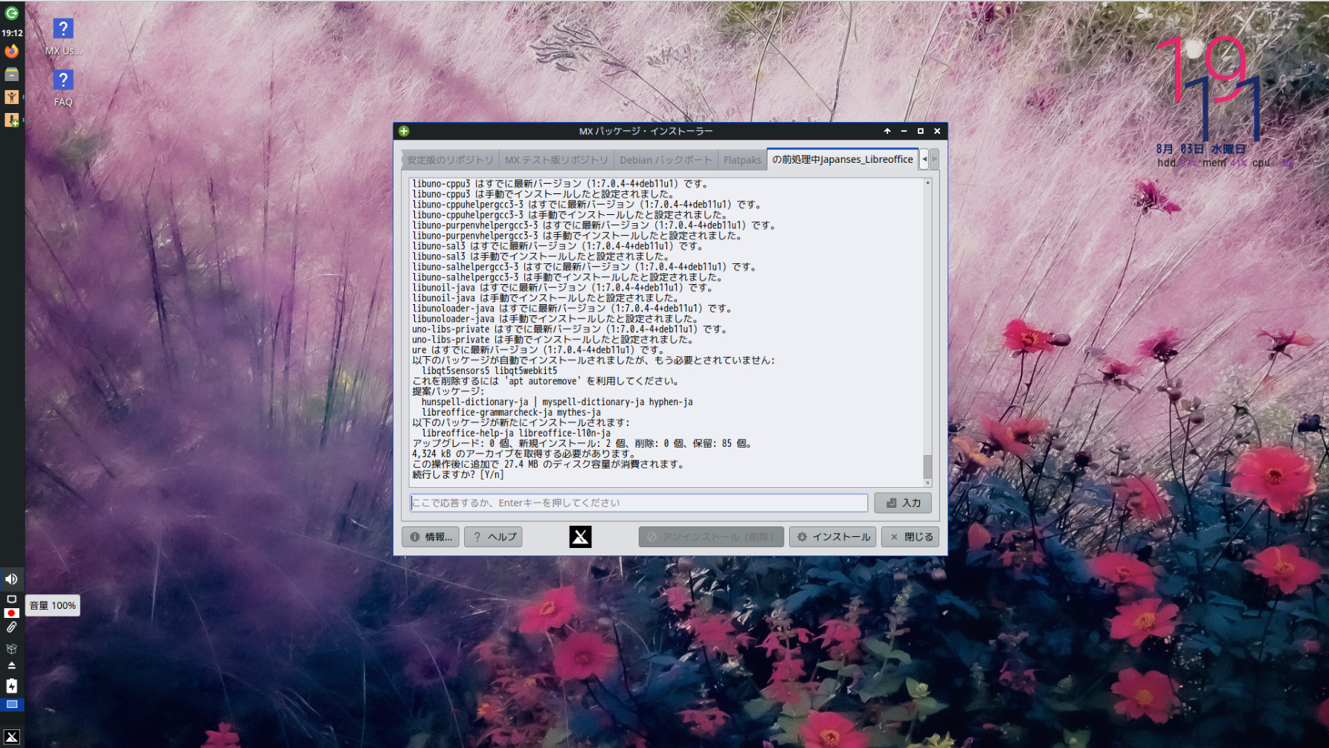Click the green plus window menu icon
Image resolution: width=1329 pixels, height=748 pixels.
(404, 131)
